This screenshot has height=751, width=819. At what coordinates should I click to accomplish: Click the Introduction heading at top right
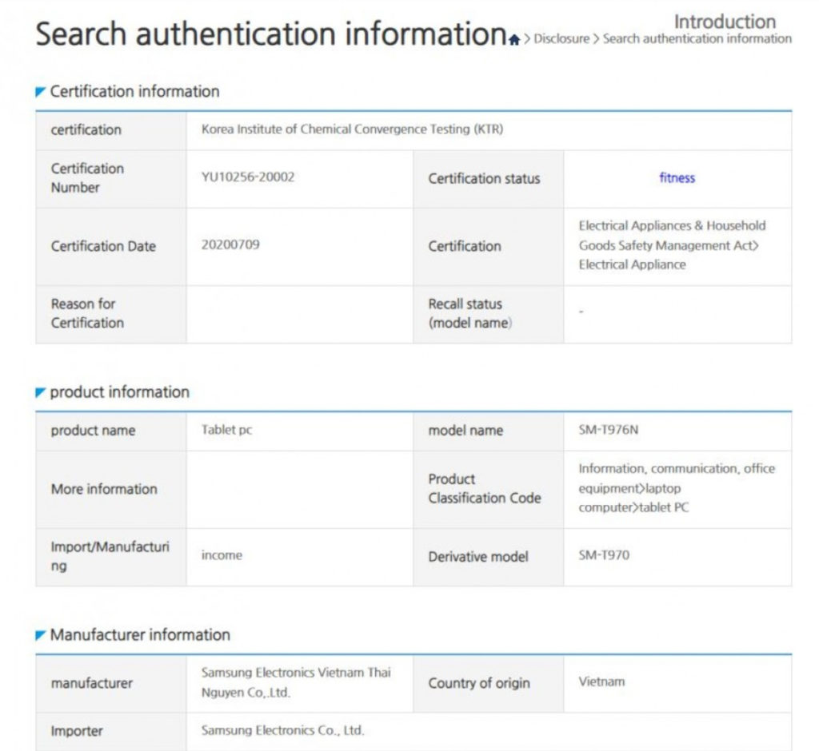pyautogui.click(x=725, y=22)
